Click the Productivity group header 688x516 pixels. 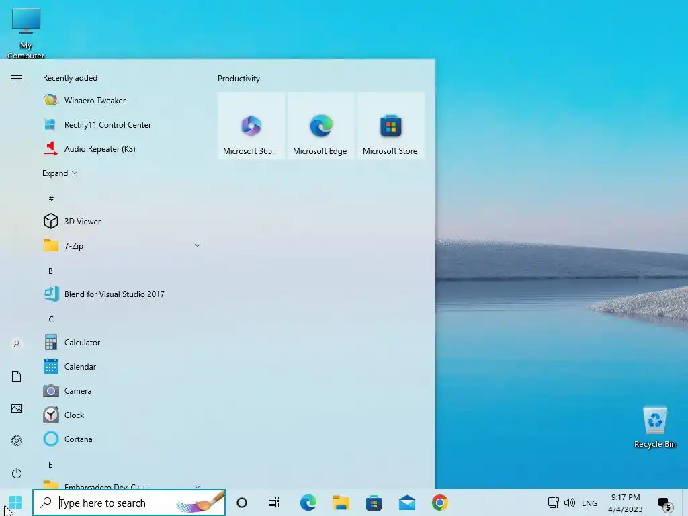click(239, 79)
